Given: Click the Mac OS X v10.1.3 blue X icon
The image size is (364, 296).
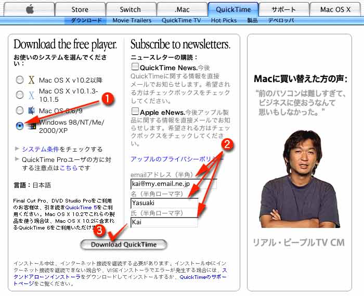Looking at the screenshot, I should [x=31, y=95].
